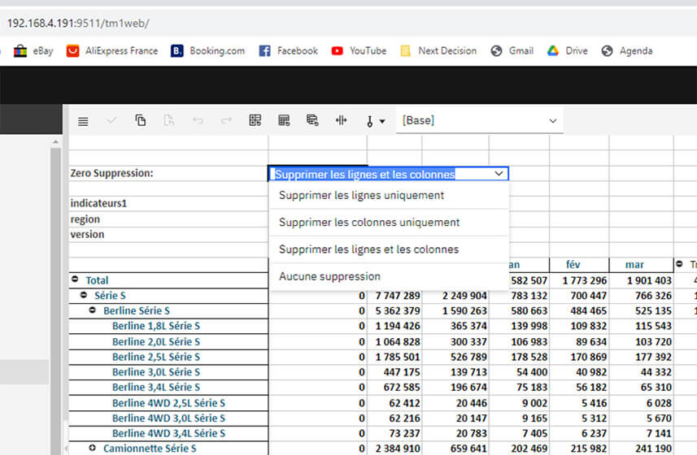Click the undo arrow icon
The image size is (697, 455).
tap(198, 120)
